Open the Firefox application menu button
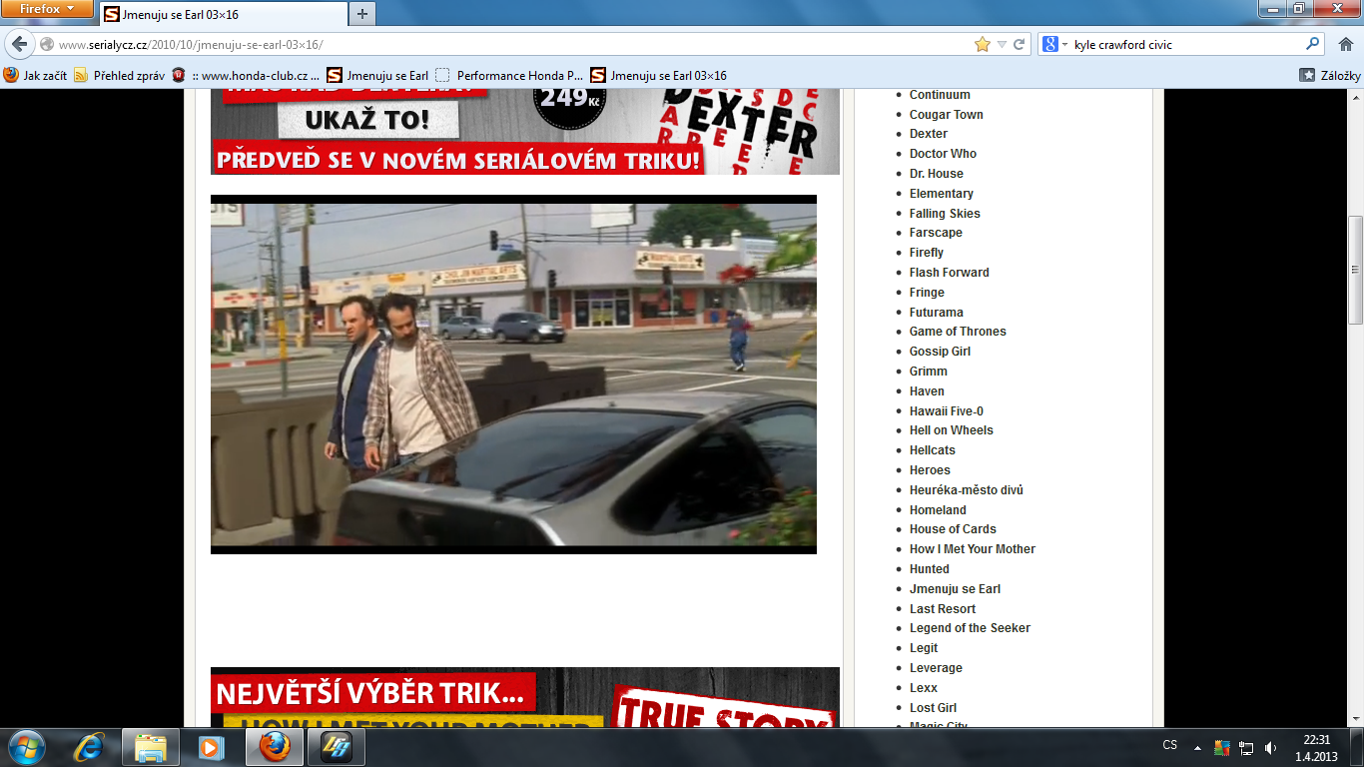The height and width of the screenshot is (767, 1364). click(47, 9)
